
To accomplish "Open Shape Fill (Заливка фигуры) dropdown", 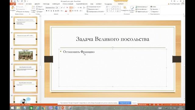I will (142, 7).
